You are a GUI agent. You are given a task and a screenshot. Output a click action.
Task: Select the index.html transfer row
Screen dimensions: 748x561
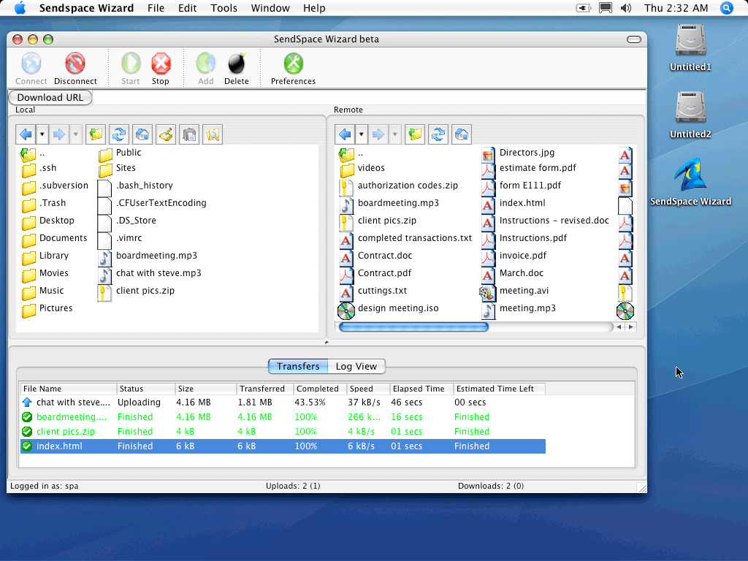coord(283,446)
